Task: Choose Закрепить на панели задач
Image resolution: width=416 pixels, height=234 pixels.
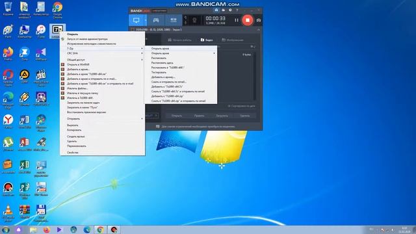Action: coord(103,103)
